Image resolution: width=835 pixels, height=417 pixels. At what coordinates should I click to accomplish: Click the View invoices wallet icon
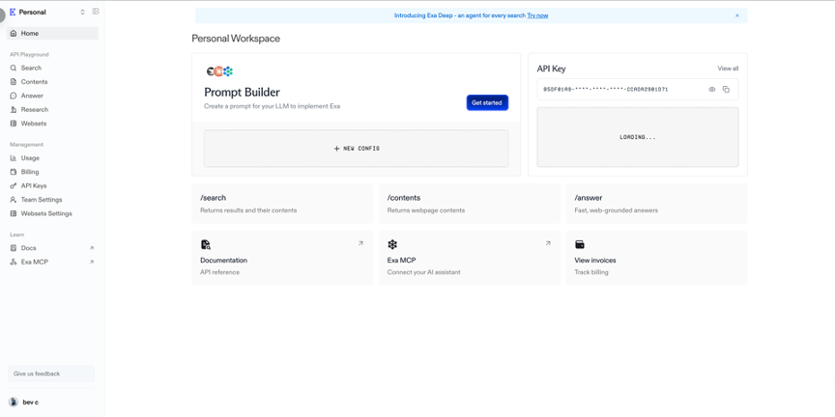(x=580, y=244)
